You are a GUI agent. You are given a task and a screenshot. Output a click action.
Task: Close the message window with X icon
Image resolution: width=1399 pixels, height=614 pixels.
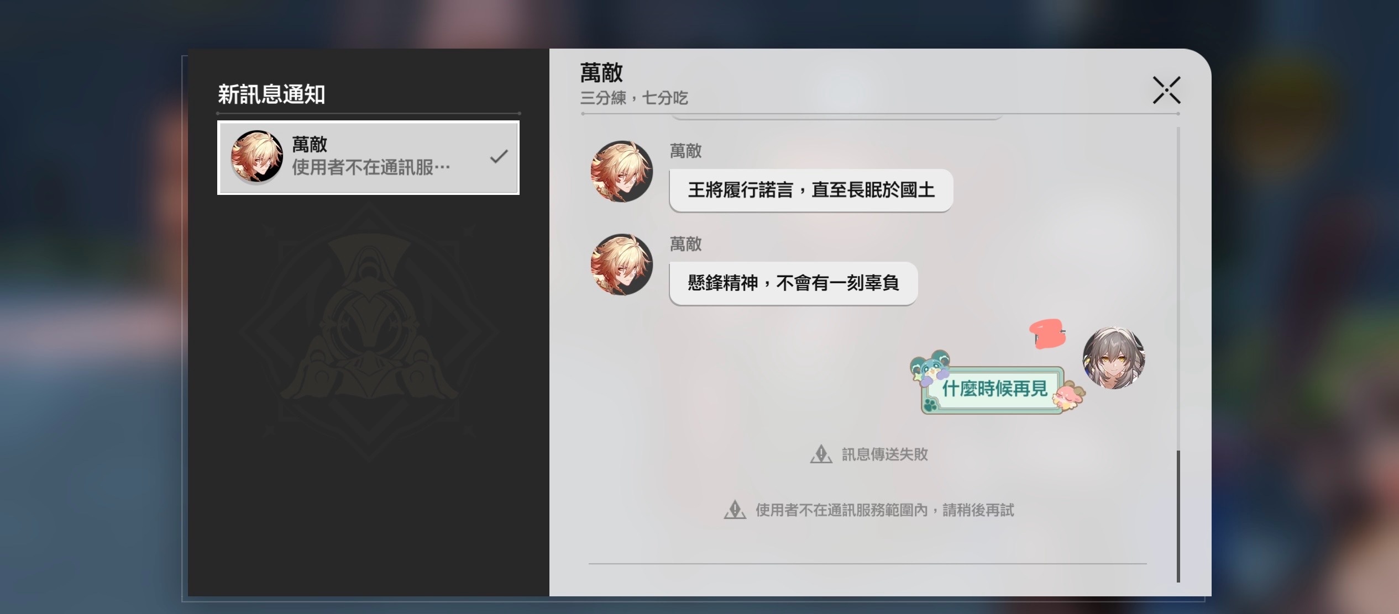tap(1166, 90)
